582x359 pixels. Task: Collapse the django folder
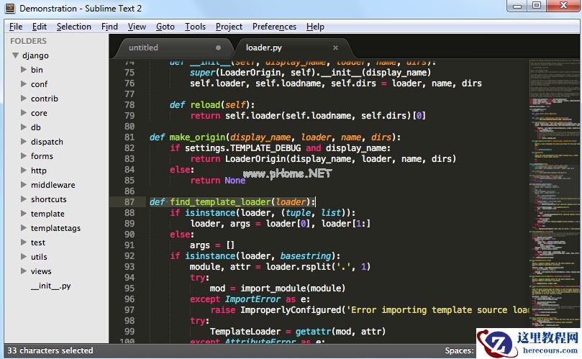16,55
